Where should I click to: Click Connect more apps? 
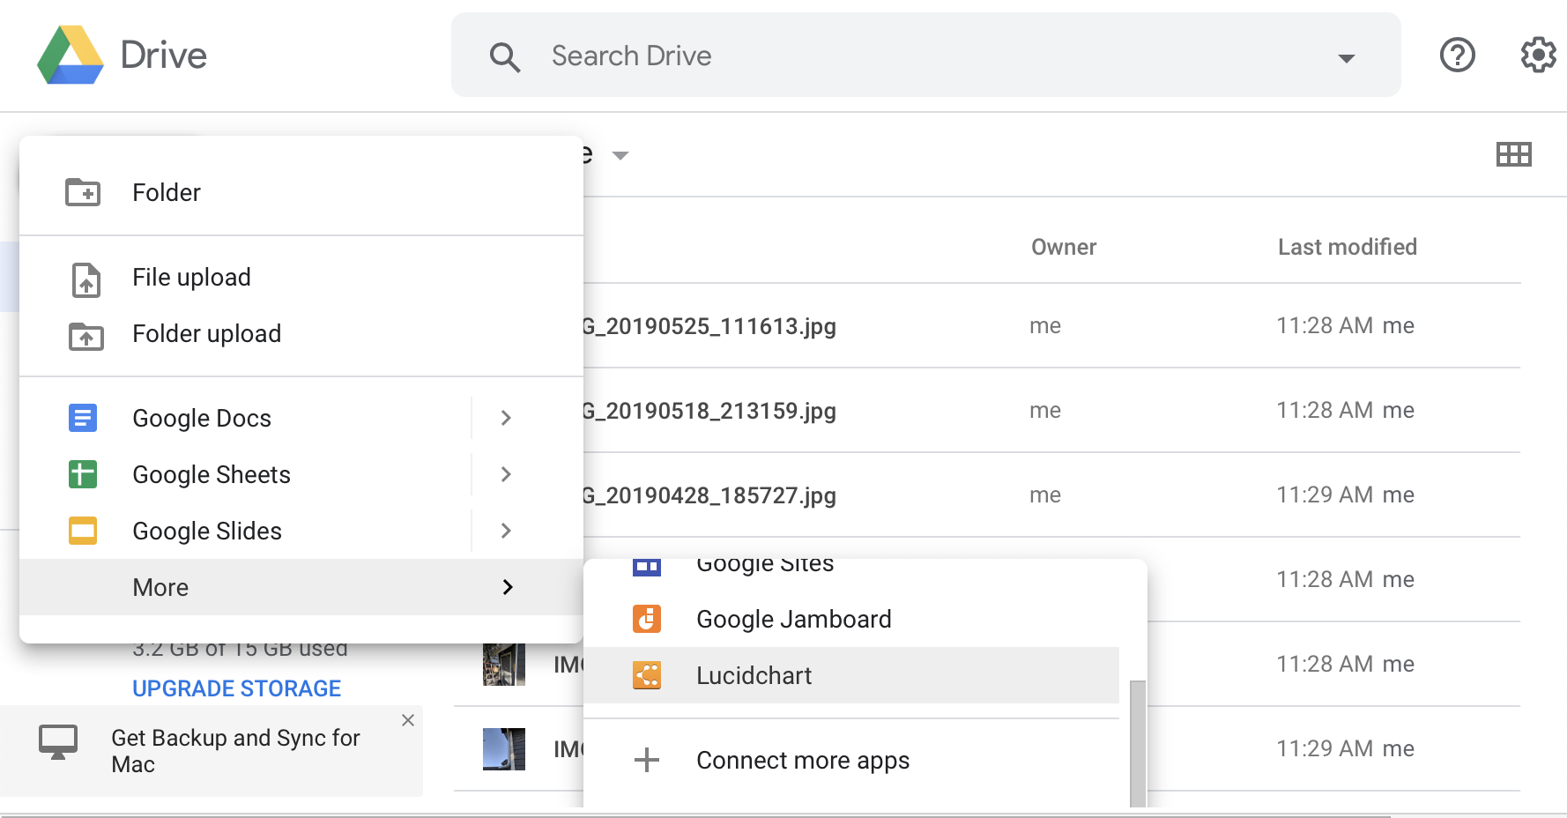[802, 760]
